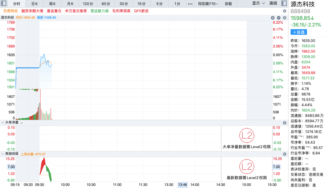Select the 5分 timeframe tab
This screenshot has height=188, width=329.
tap(160, 4)
